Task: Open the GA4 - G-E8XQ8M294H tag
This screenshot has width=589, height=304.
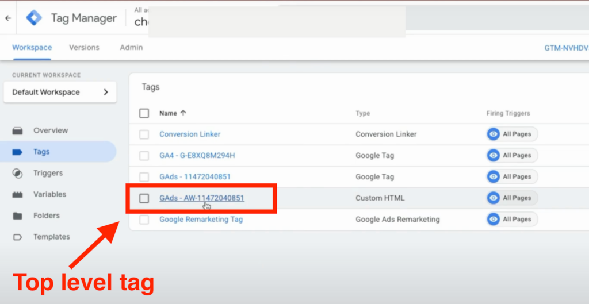Action: point(197,155)
